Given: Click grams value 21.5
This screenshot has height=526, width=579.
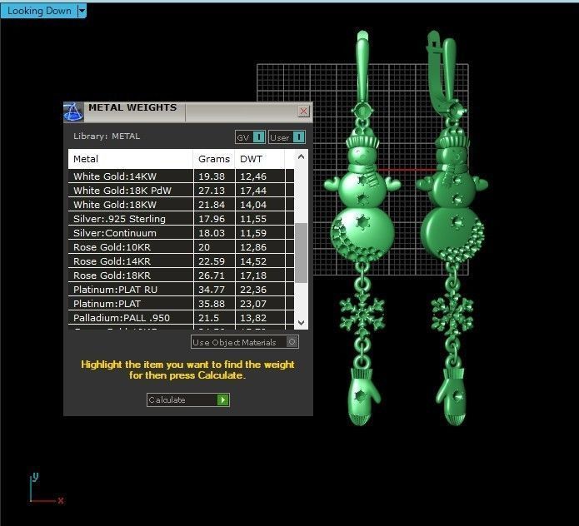Looking at the screenshot, I should click(x=208, y=318).
